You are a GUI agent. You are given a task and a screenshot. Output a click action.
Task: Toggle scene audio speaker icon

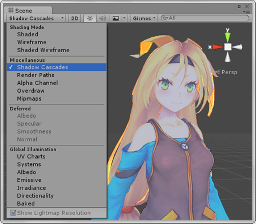click(102, 18)
